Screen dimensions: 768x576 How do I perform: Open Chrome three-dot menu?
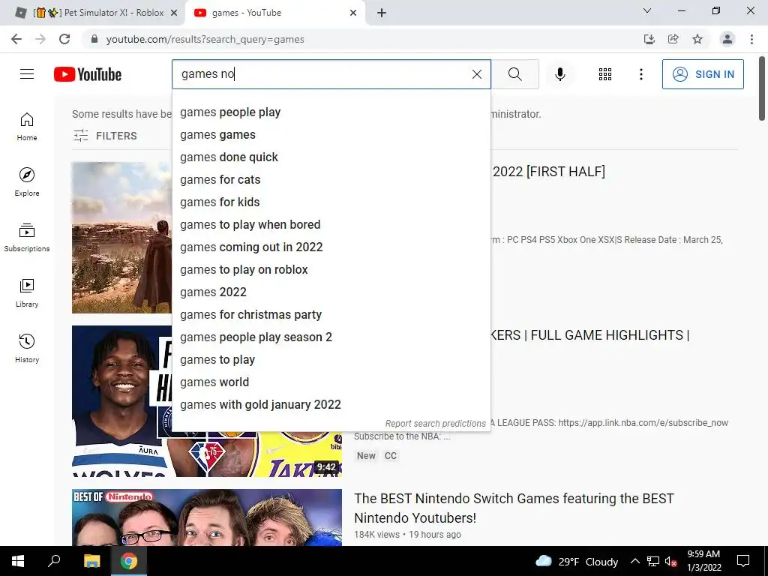point(751,39)
